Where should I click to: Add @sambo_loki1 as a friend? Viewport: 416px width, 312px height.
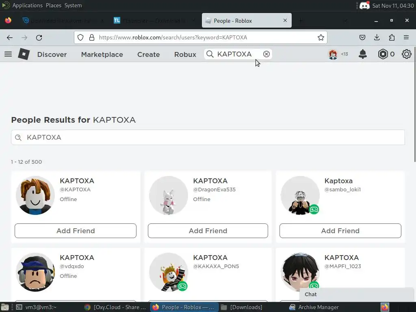point(340,231)
